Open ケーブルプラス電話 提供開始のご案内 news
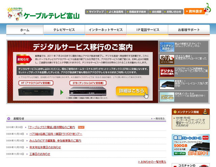The image size is (216, 167). (51, 127)
